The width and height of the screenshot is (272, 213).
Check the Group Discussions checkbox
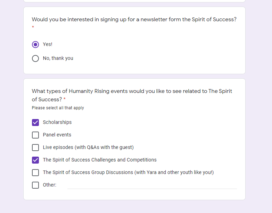(x=35, y=173)
